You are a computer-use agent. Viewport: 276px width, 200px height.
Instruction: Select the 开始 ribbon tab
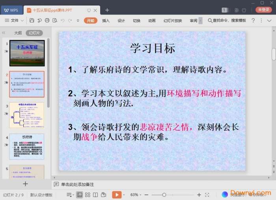click(x=90, y=20)
